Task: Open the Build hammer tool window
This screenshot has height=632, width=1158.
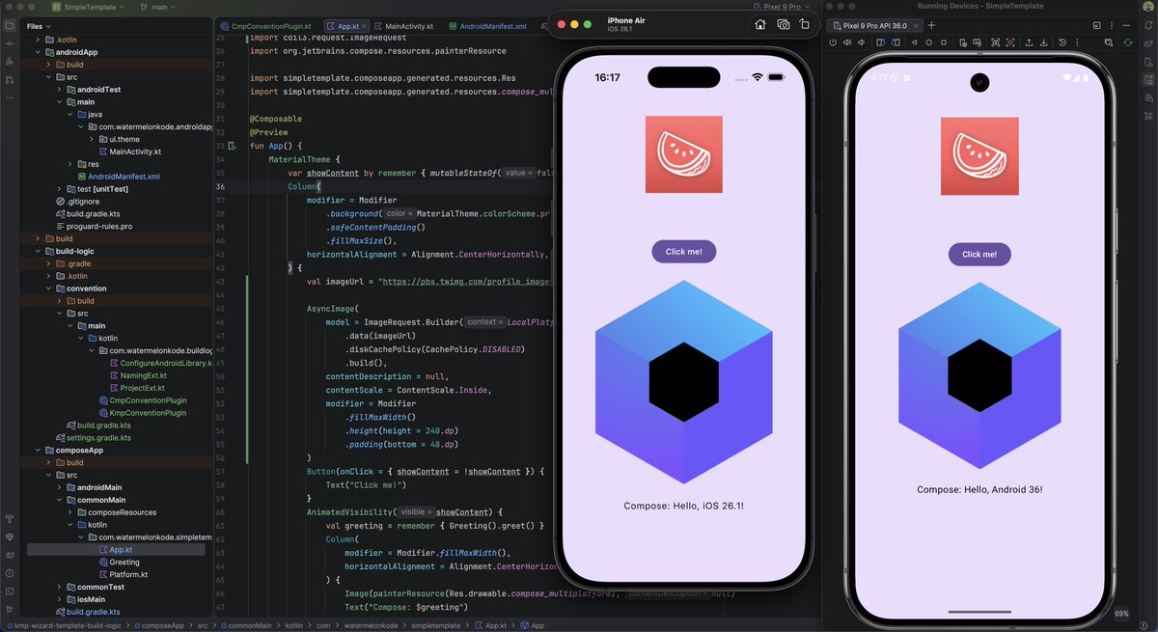Action: click(10, 518)
